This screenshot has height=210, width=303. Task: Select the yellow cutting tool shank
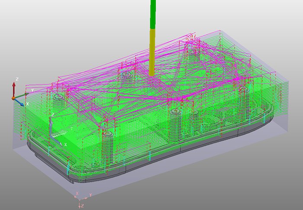152,52
